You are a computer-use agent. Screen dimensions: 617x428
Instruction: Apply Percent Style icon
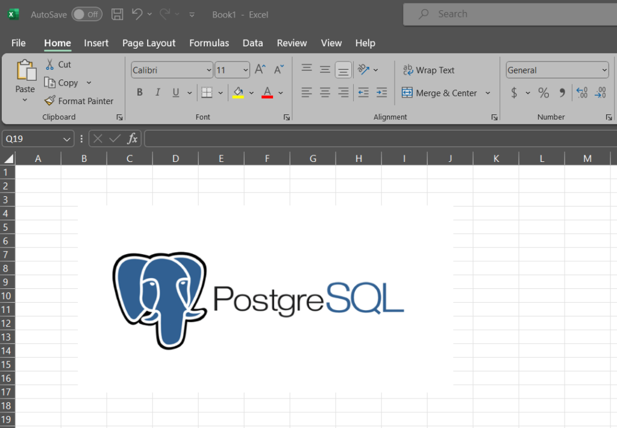point(543,93)
